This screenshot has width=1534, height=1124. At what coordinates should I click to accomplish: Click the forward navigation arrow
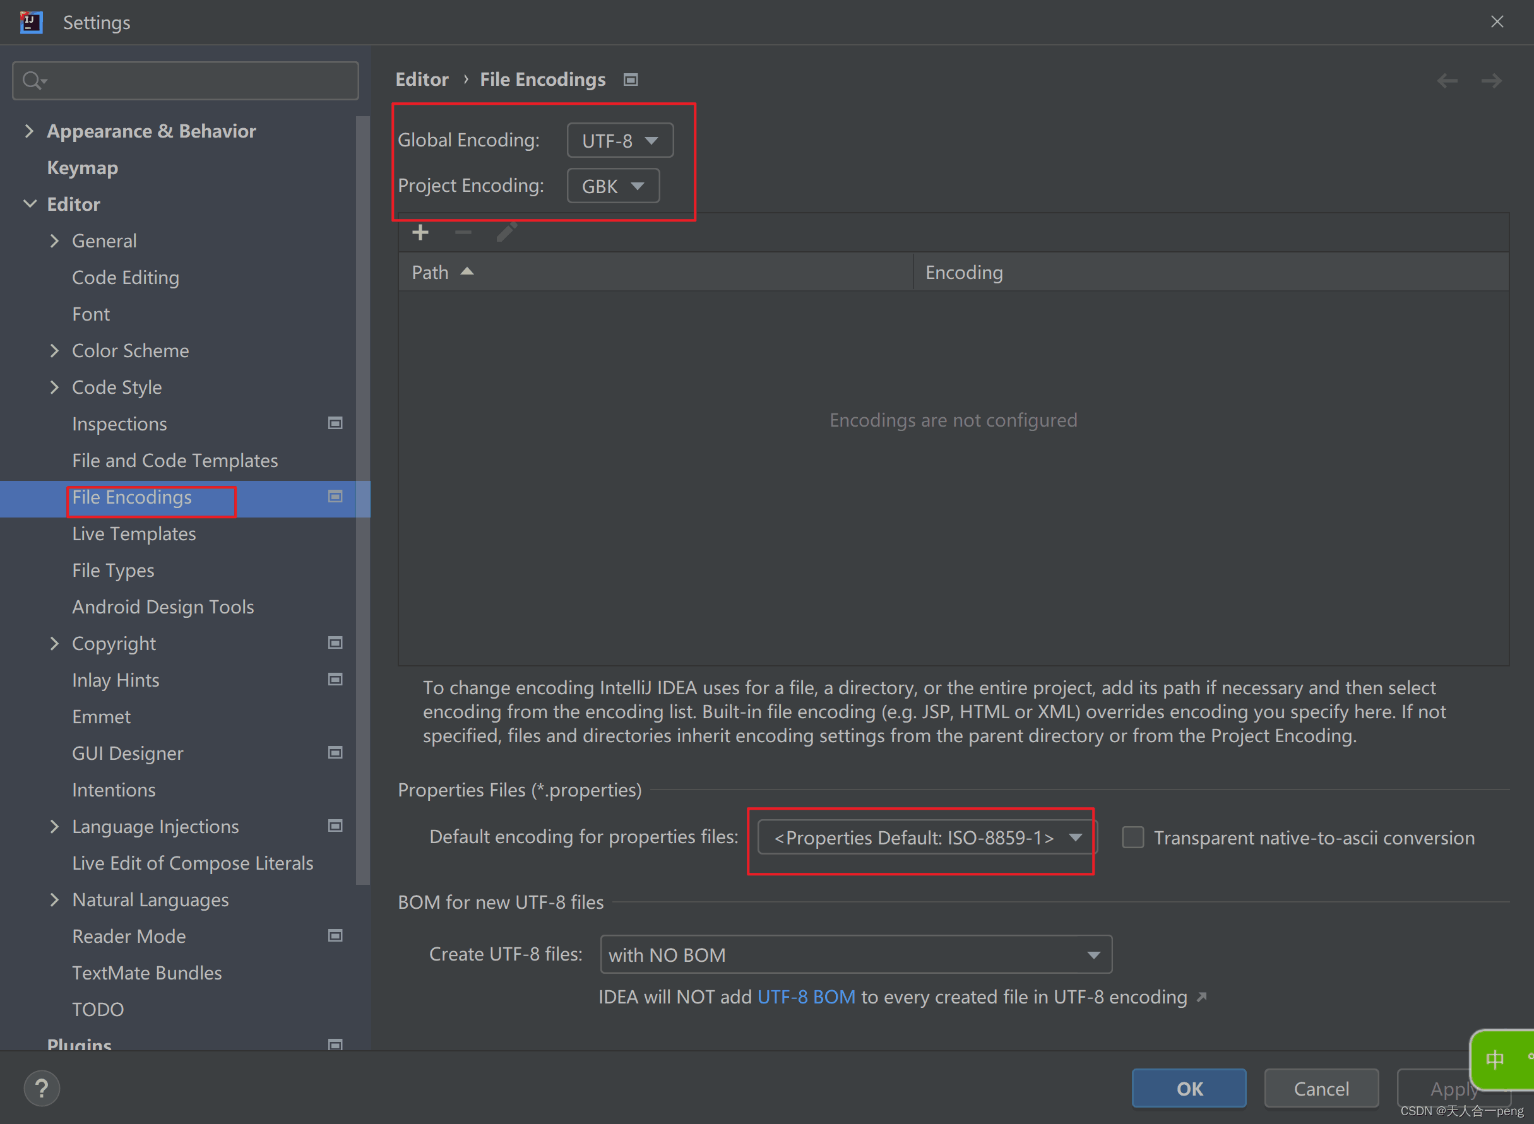point(1491,81)
